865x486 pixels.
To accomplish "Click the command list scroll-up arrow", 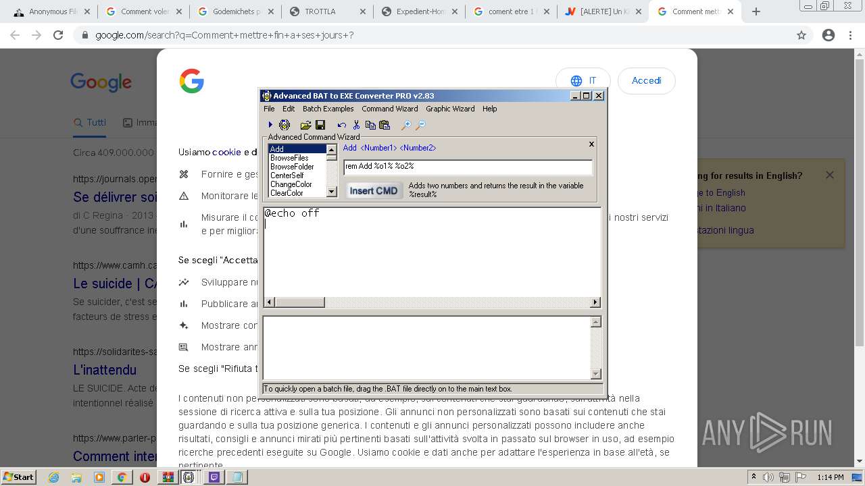I will 331,149.
